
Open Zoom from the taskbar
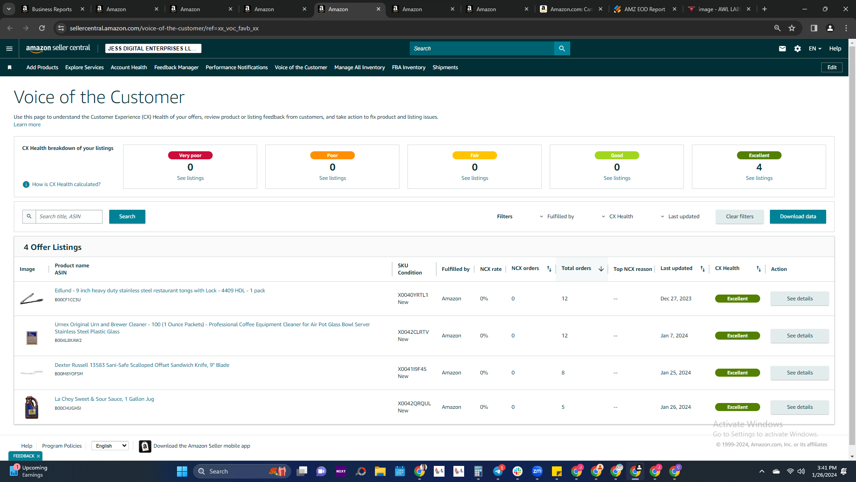pyautogui.click(x=537, y=471)
